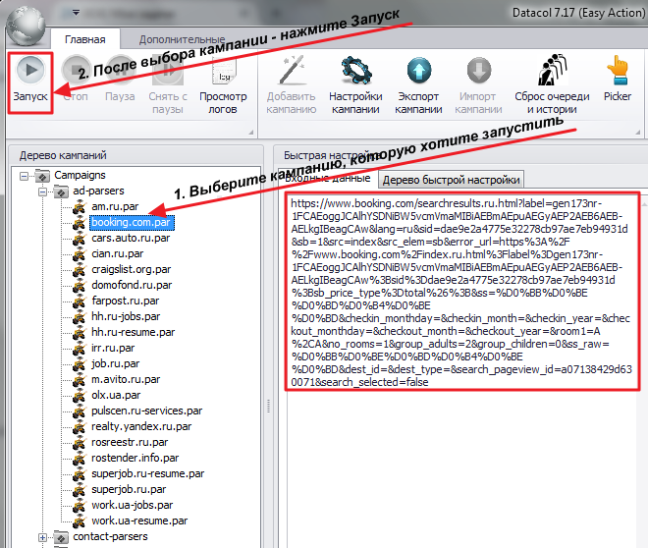Select am.ru.par campaign

pyautogui.click(x=115, y=206)
